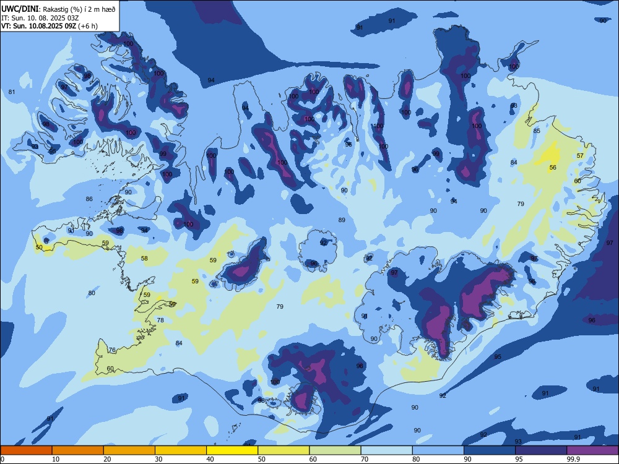The image size is (619, 464).
Task: Pick the purple legend swatch above 99.9
Action: 592,450
